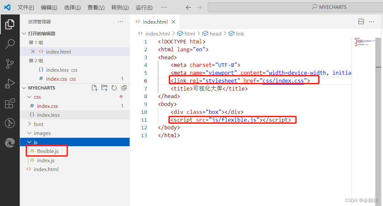Create a new folder in MYECHARTS

pyautogui.click(x=104, y=88)
